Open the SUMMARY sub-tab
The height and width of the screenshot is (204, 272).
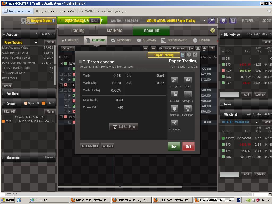147,40
